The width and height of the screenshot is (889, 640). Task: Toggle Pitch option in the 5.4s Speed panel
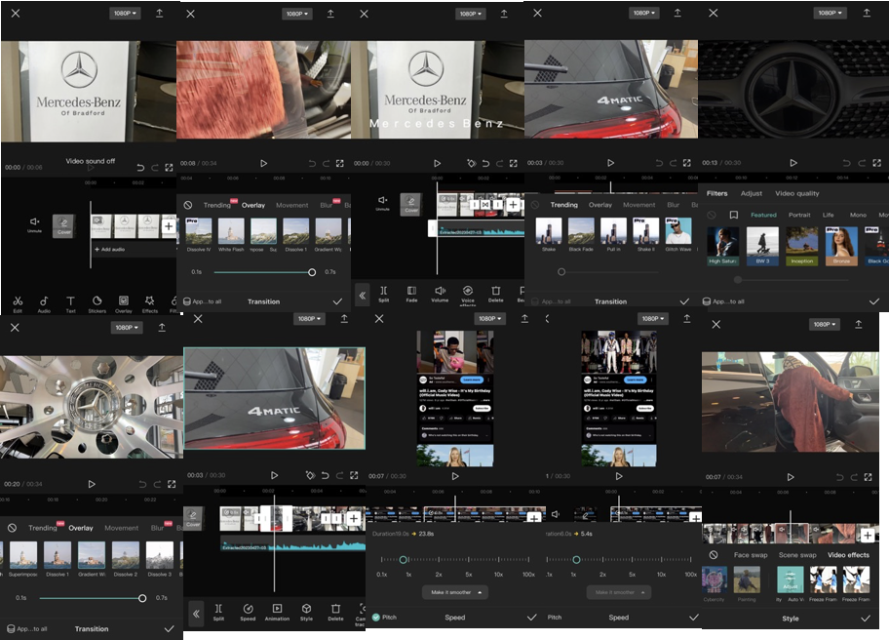(554, 618)
